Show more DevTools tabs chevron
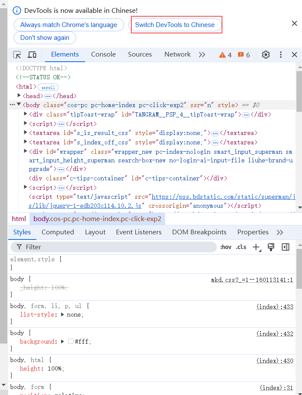Viewport: 302px width, 395px height. (x=202, y=55)
